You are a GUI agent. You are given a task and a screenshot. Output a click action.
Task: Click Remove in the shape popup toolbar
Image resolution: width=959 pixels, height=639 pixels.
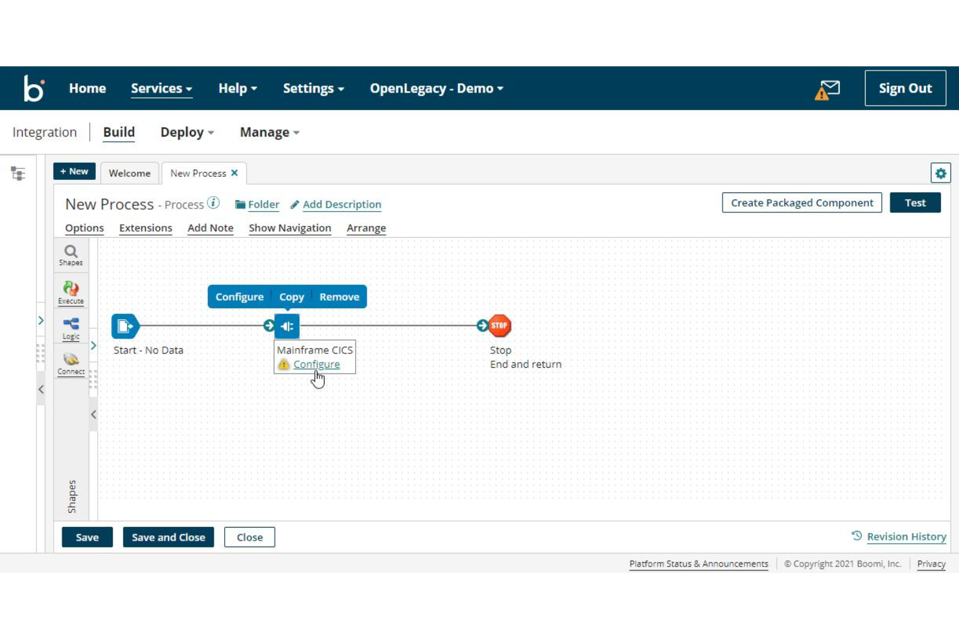click(339, 297)
